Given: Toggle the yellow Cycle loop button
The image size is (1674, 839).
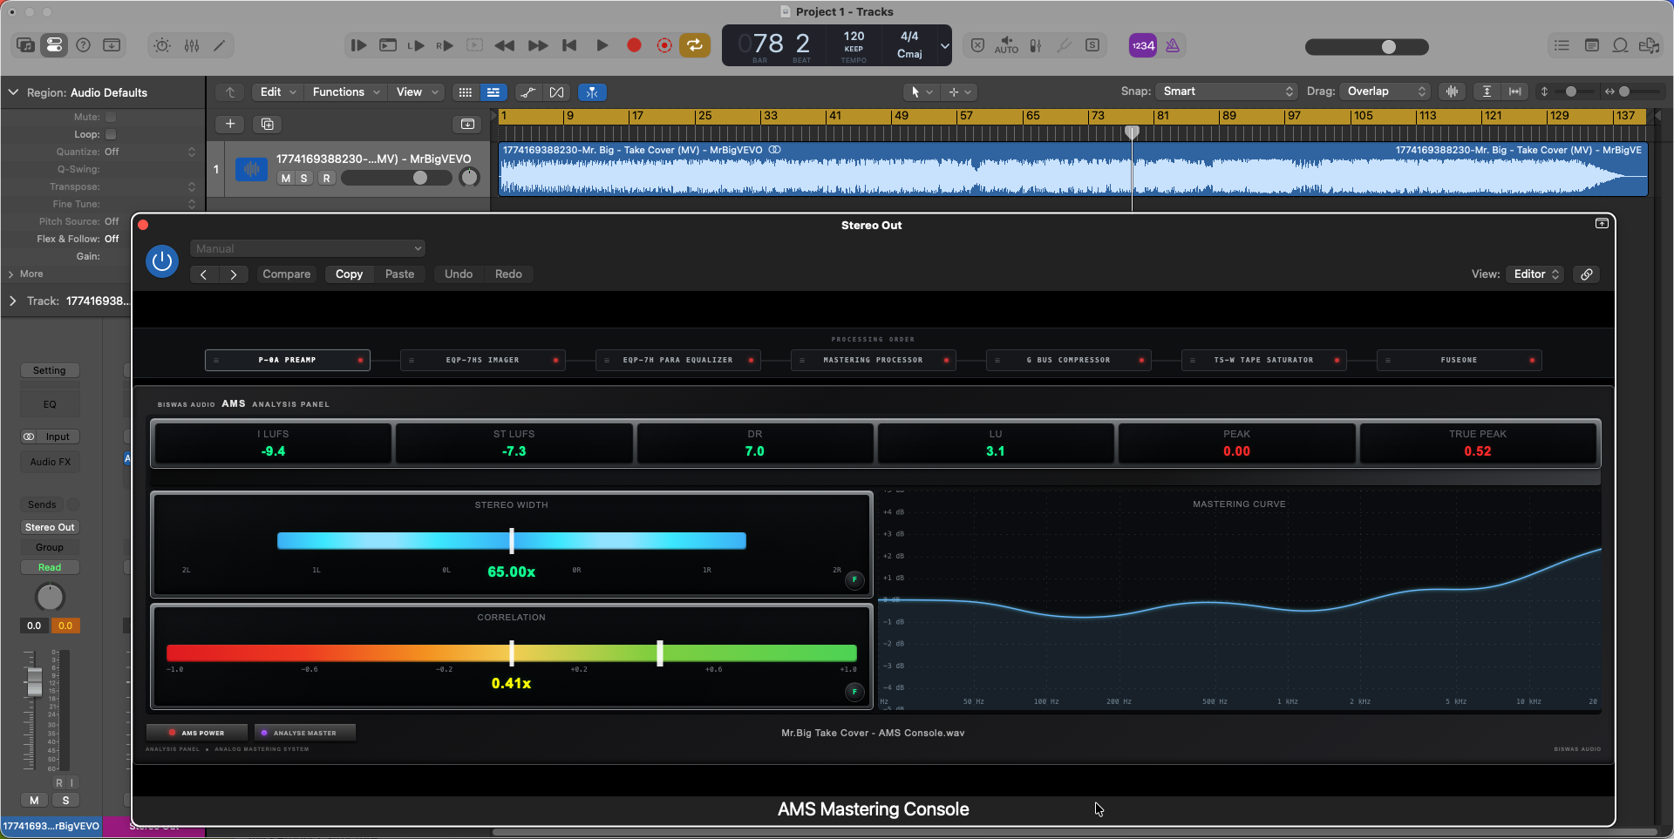Looking at the screenshot, I should tap(695, 45).
